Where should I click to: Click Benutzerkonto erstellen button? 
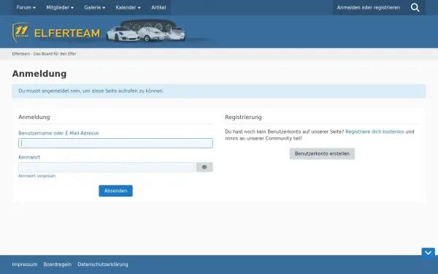322,153
